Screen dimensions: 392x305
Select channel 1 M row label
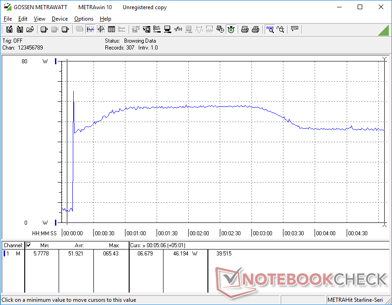click(x=12, y=254)
